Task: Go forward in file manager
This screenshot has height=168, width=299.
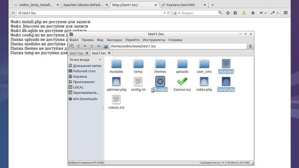Action: [92, 46]
